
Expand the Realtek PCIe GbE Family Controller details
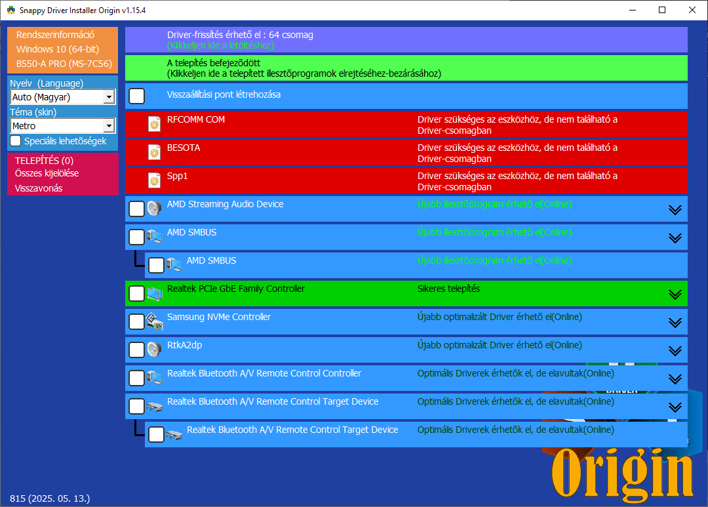(x=675, y=294)
